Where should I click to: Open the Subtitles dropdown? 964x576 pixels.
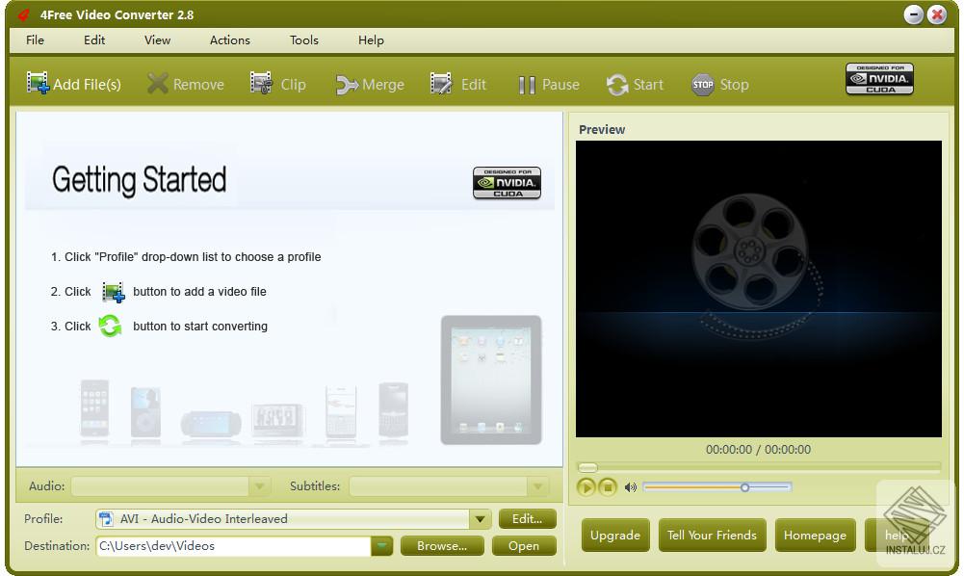[538, 486]
